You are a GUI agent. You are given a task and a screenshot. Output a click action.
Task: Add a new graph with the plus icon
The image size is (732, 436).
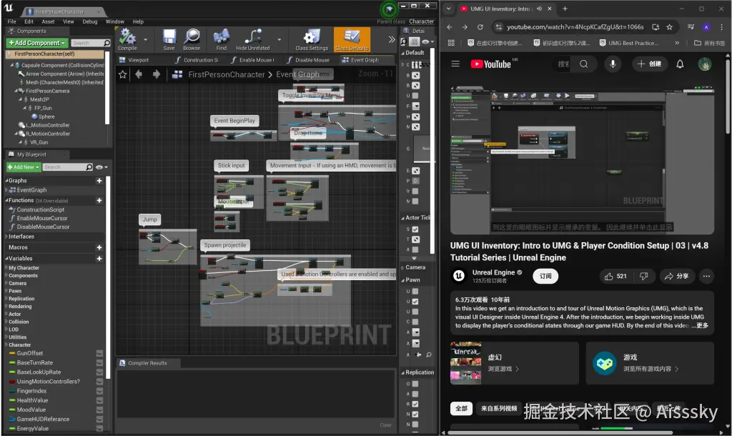point(99,181)
